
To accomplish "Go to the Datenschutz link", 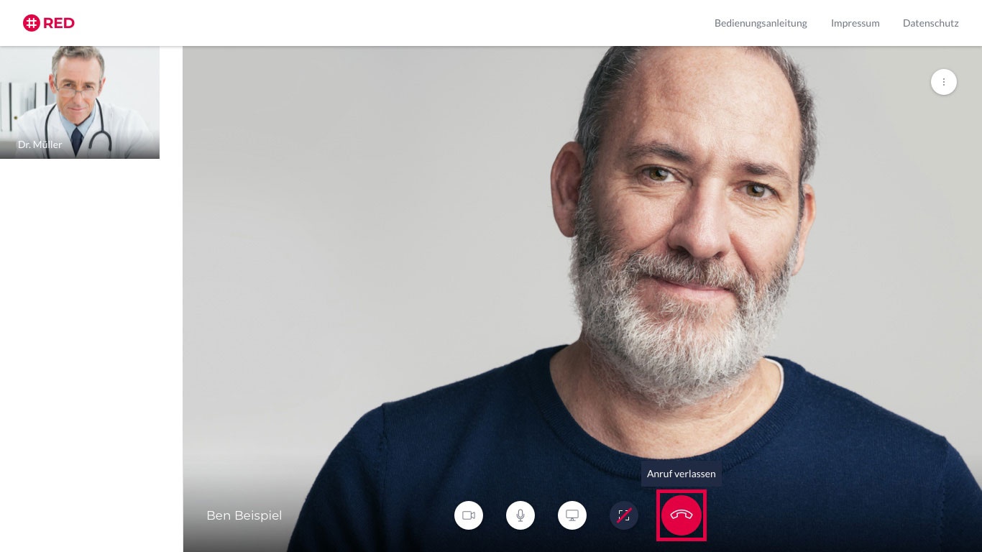I will 930,23.
